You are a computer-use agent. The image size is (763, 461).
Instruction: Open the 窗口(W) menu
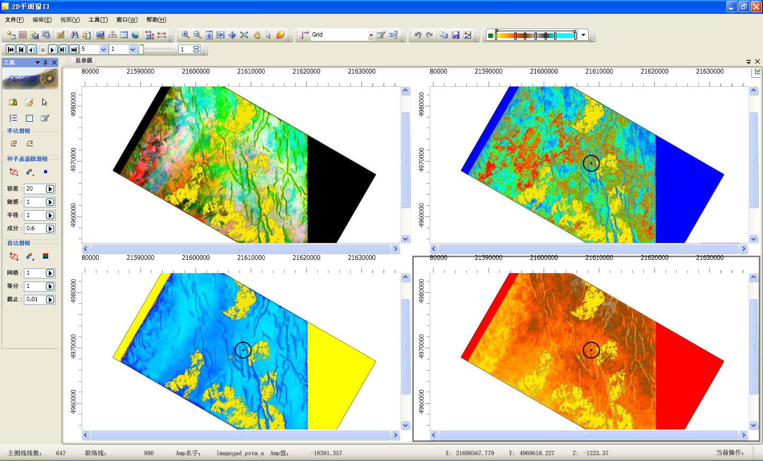pyautogui.click(x=127, y=20)
